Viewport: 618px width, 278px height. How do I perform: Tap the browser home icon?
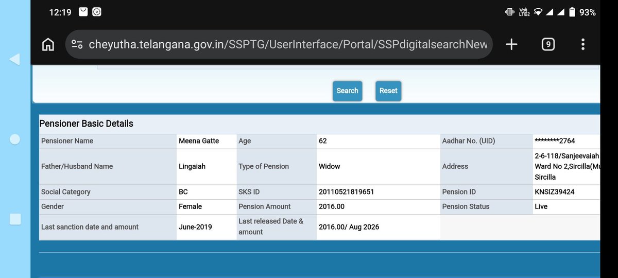(48, 44)
